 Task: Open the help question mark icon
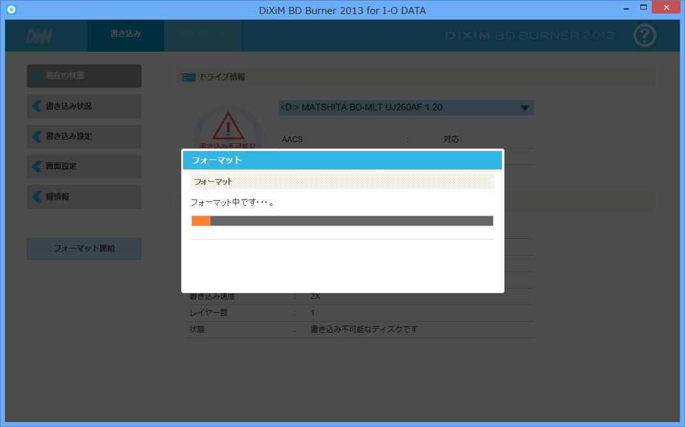coord(644,36)
